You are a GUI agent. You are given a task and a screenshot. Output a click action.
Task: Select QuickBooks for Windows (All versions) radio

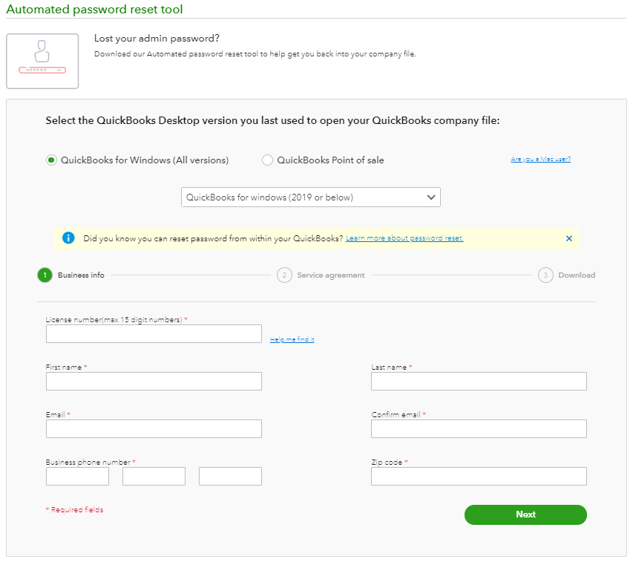[51, 160]
